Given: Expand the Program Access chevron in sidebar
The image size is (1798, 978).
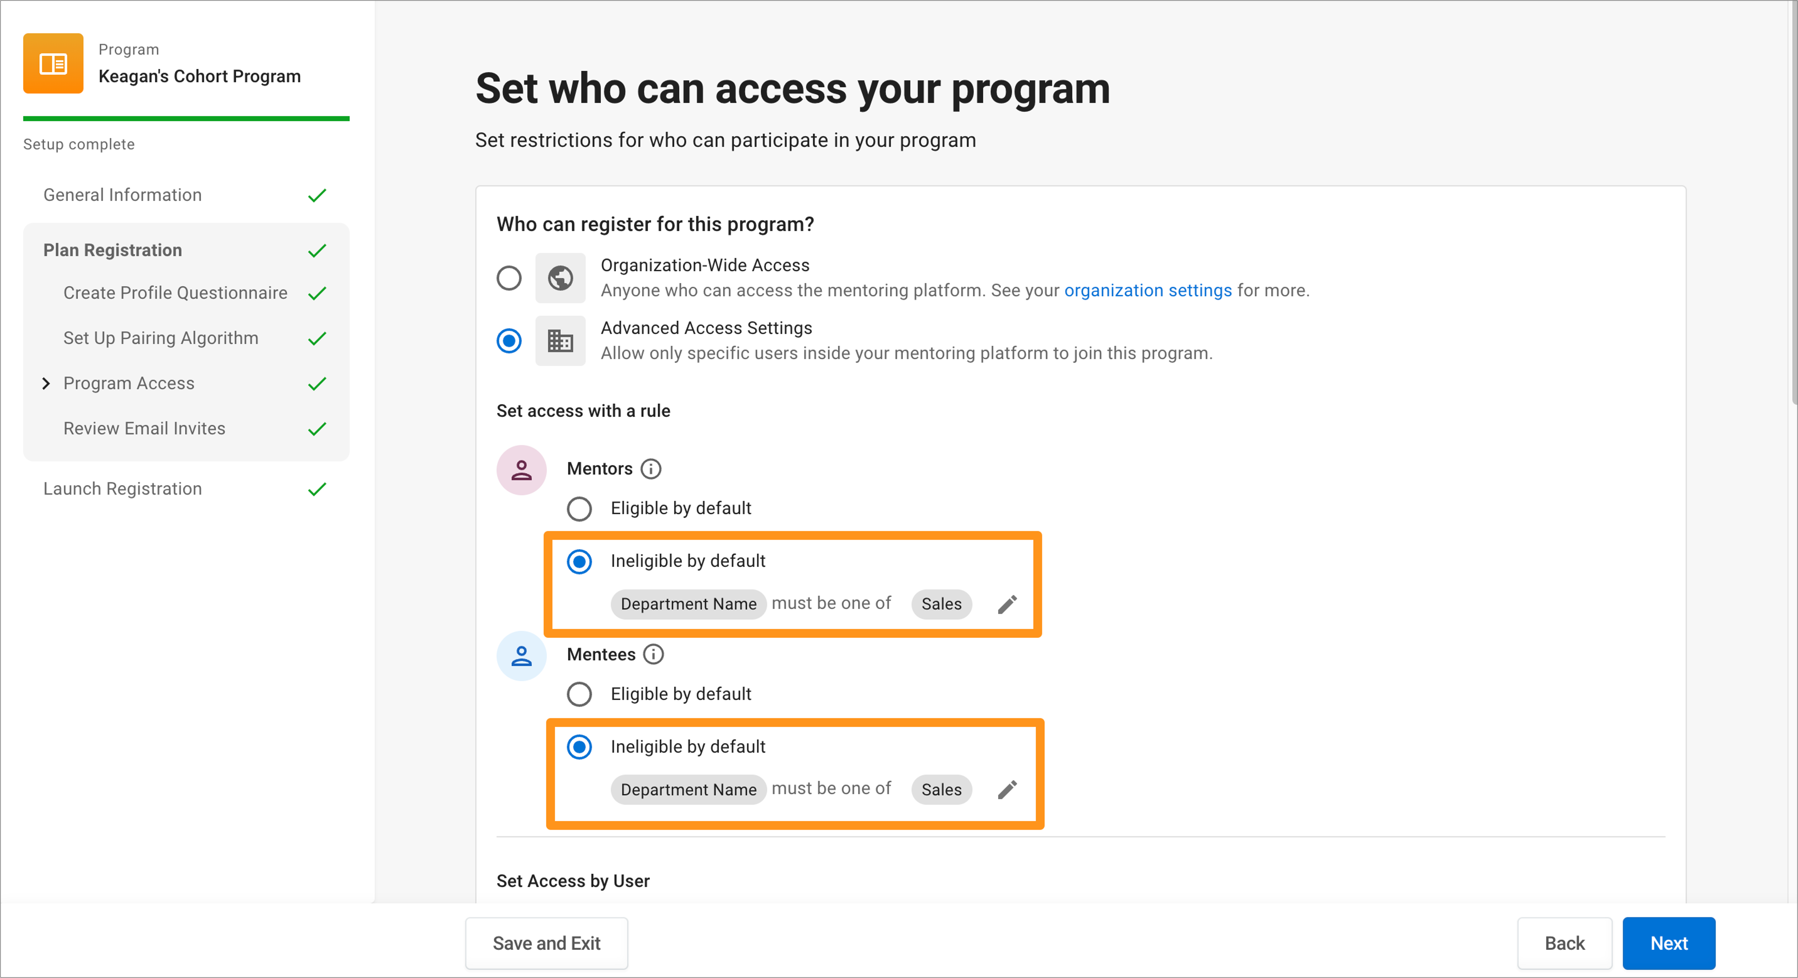Looking at the screenshot, I should [46, 383].
